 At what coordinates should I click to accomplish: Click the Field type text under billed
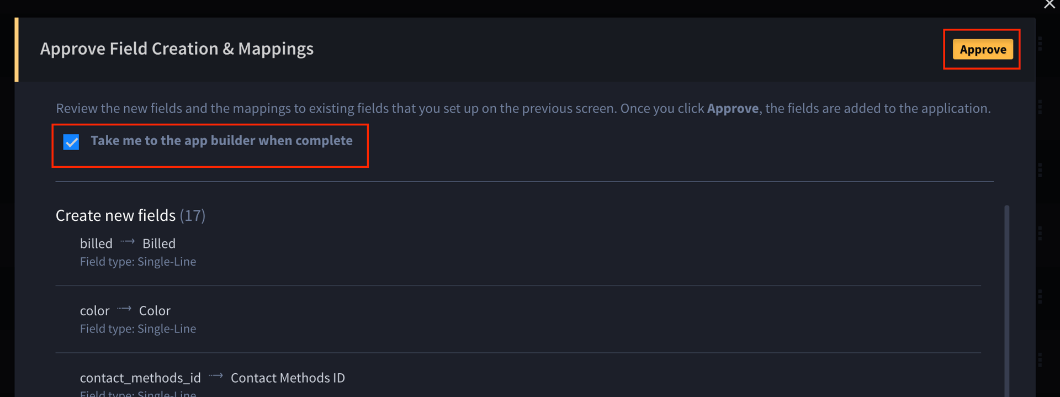click(138, 262)
